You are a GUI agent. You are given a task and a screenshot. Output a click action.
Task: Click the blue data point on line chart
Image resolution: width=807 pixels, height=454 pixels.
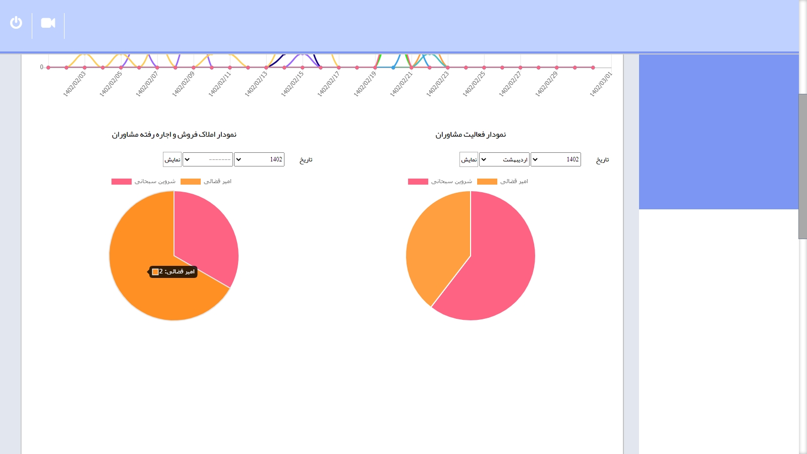coord(393,67)
